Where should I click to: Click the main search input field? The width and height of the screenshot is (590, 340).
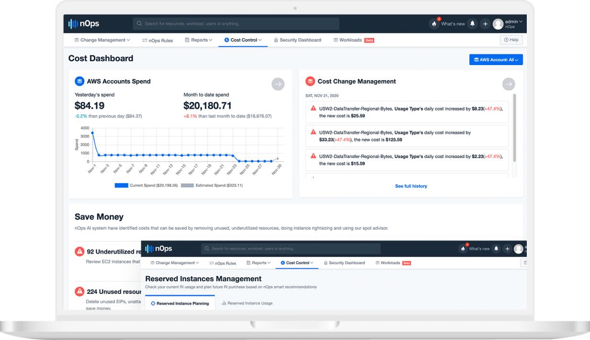(x=236, y=24)
